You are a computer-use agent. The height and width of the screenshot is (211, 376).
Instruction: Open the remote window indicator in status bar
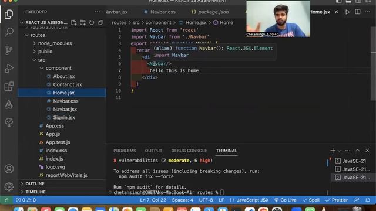point(6,200)
